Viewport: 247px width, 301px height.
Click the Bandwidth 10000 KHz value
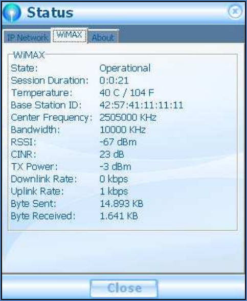(x=123, y=130)
